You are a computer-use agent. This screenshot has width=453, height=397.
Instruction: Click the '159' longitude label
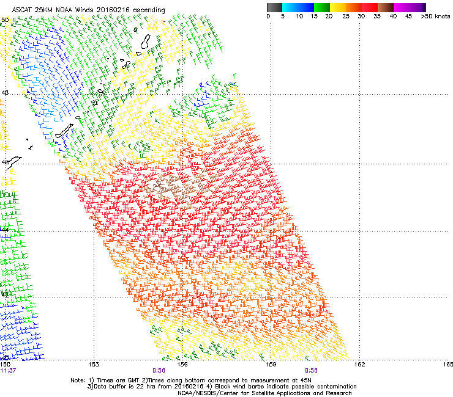click(x=271, y=365)
